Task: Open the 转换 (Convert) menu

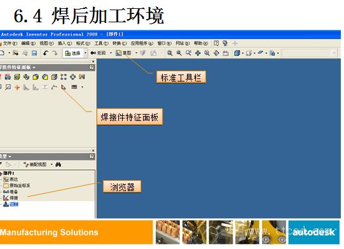Action: [x=120, y=43]
